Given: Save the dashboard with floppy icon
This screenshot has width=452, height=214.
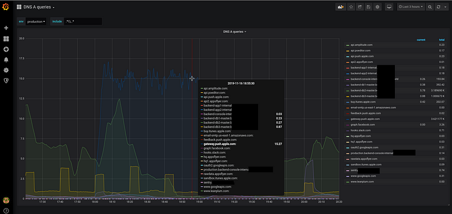Looking at the screenshot, I should (x=368, y=7).
